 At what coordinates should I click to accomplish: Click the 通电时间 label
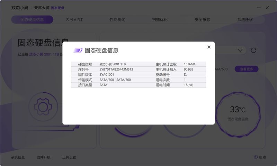click(162, 85)
